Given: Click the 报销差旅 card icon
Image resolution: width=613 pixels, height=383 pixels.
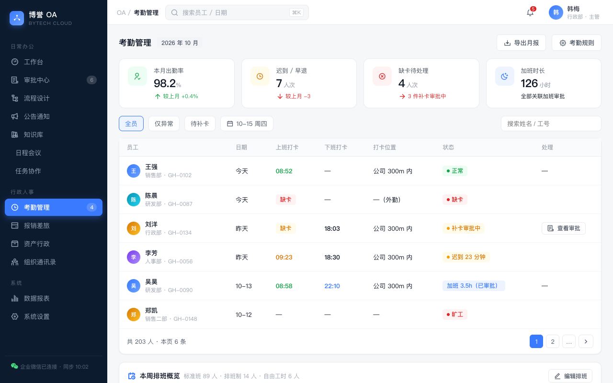Looking at the screenshot, I should [15, 225].
